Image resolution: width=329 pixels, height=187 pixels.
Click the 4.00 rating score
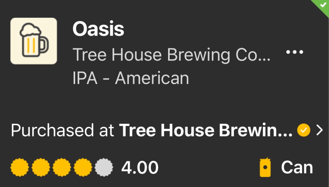(x=140, y=168)
